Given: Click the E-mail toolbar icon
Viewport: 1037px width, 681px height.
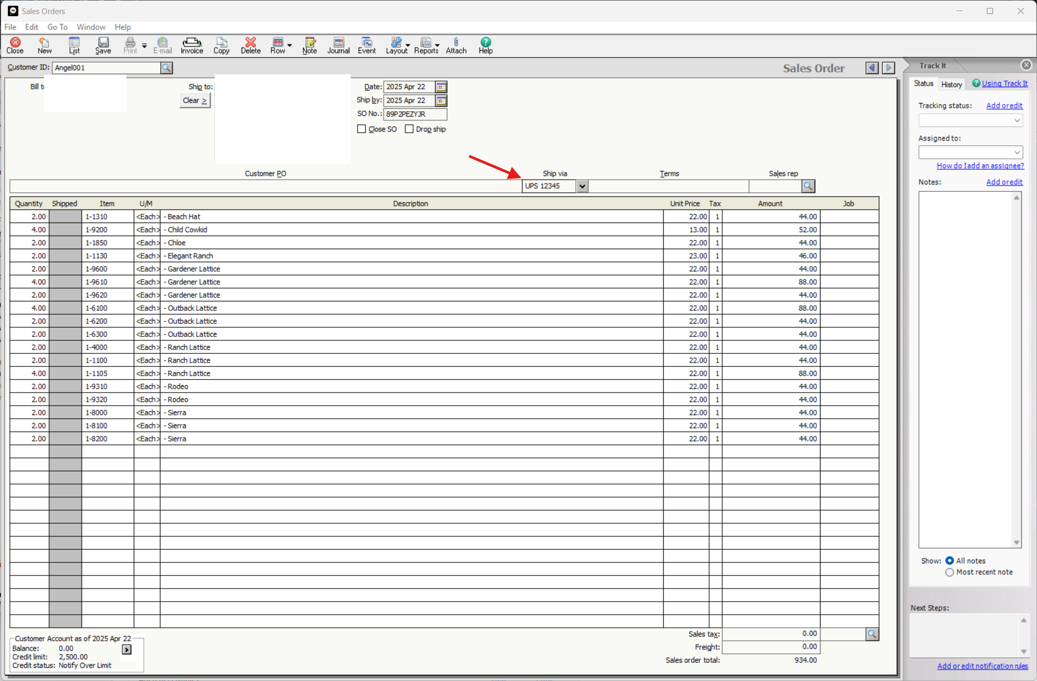Looking at the screenshot, I should (x=163, y=45).
